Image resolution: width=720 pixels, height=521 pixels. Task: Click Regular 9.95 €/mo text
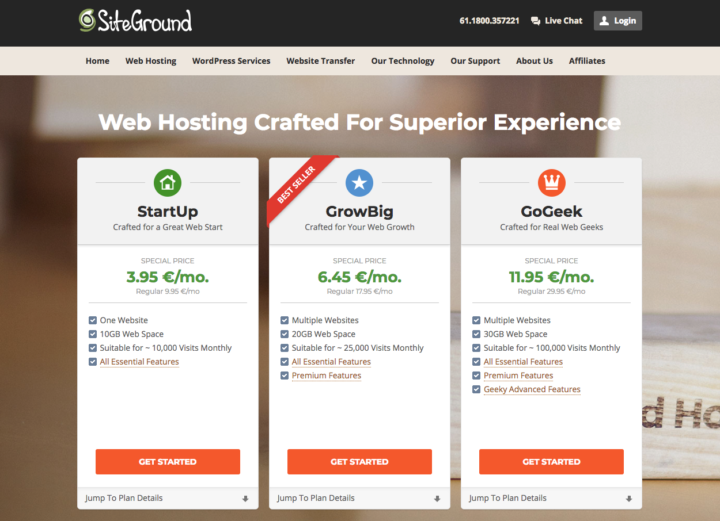(168, 292)
